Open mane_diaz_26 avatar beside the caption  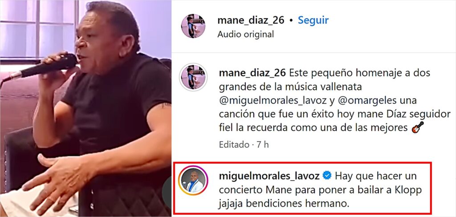point(193,77)
